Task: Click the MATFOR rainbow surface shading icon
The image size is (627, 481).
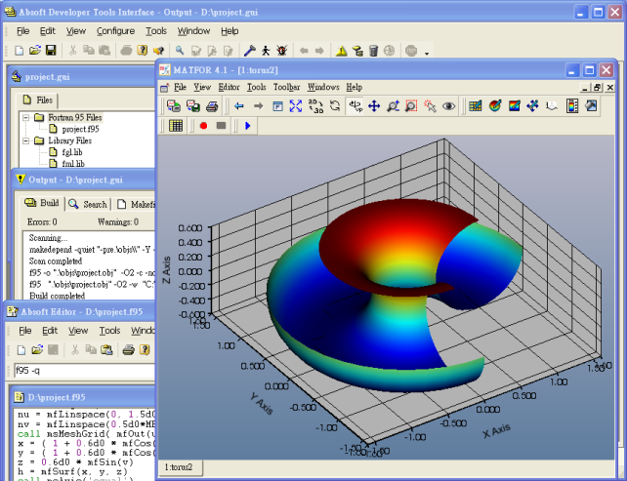Action: pyautogui.click(x=515, y=106)
